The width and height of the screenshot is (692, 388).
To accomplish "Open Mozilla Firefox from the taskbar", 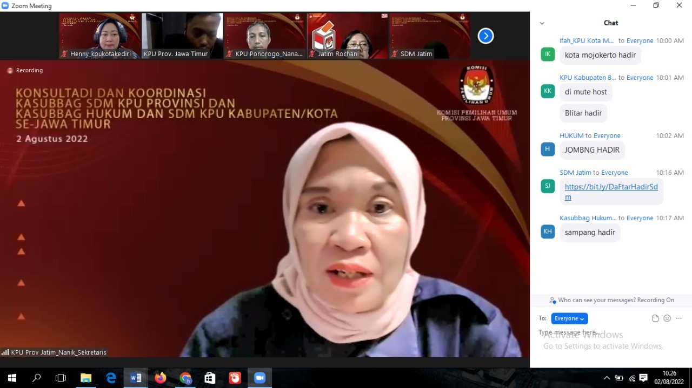I will point(161,378).
